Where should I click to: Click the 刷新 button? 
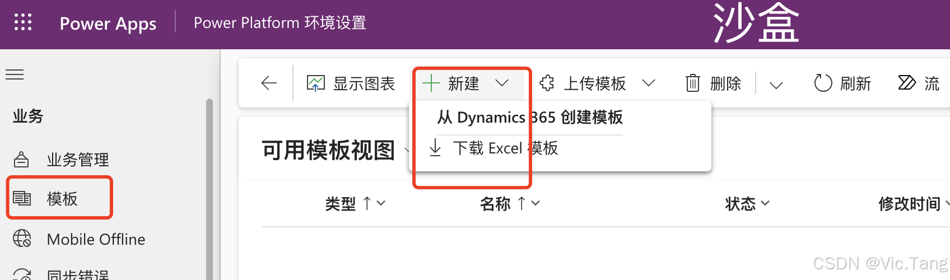tap(842, 83)
